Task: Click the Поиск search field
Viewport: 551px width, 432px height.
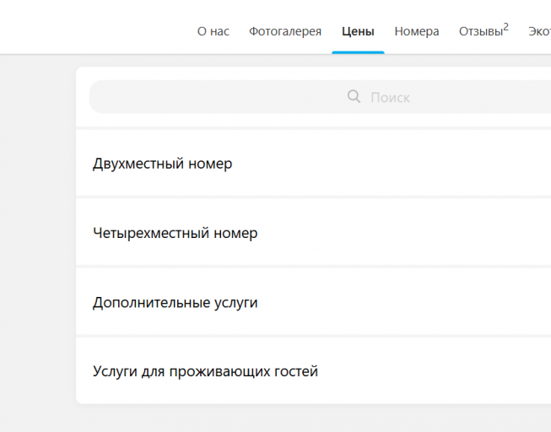Action: pos(320,97)
